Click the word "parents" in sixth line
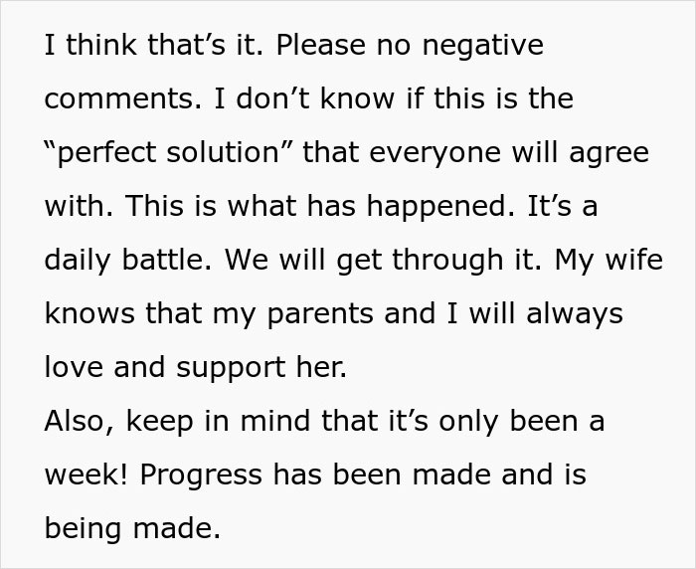This screenshot has height=569, width=696. [x=320, y=313]
